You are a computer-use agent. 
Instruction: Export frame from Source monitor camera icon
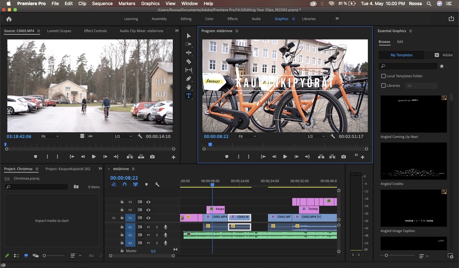click(152, 157)
